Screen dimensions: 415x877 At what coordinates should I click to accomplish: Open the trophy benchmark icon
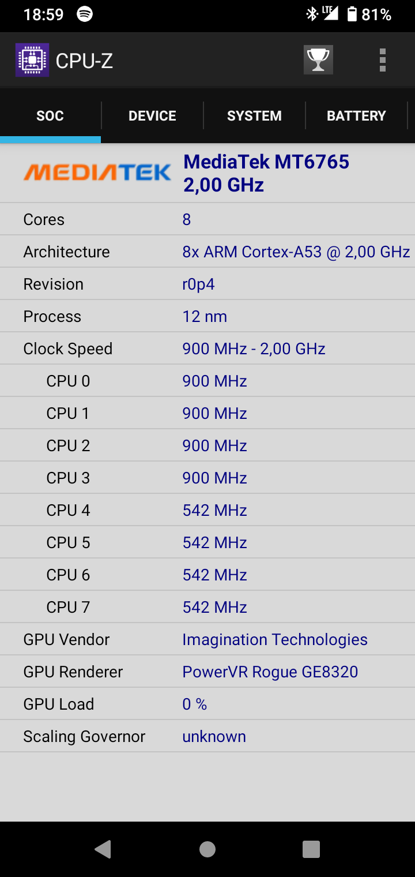point(318,60)
